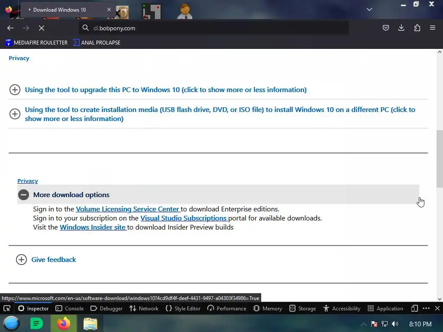Viewport: 443px width, 332px height.
Task: Open the Extensions menu
Action: (417, 28)
